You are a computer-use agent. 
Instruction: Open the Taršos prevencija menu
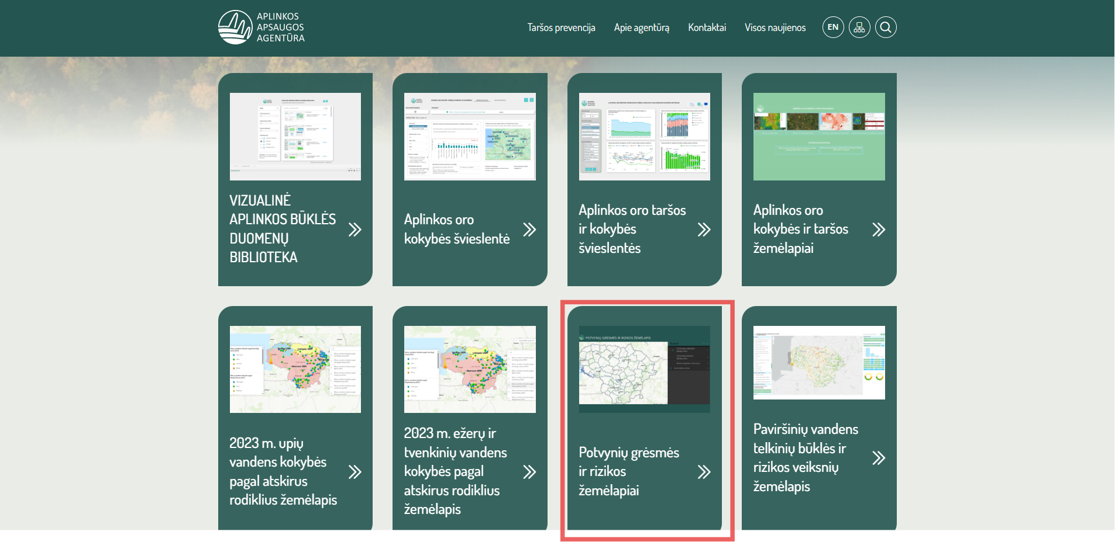tap(561, 27)
